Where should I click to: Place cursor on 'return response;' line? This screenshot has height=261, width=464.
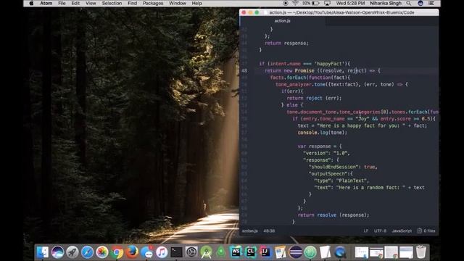(286, 43)
